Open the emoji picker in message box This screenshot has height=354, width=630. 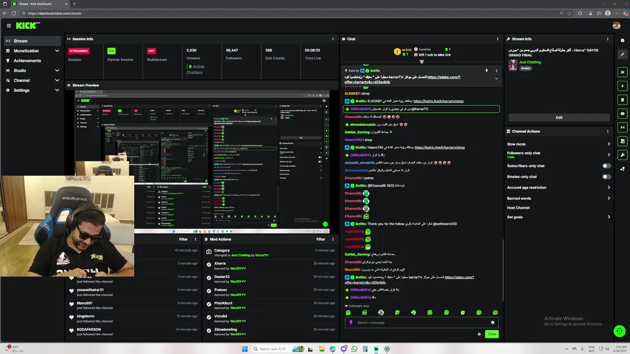pos(493,323)
